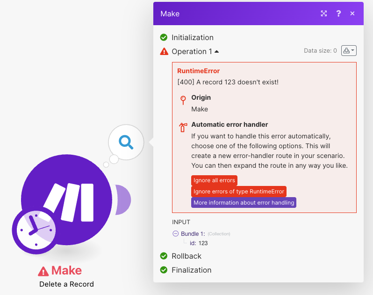Click the Origin pin icon
Viewport: 373px width, 295px height.
coord(183,100)
